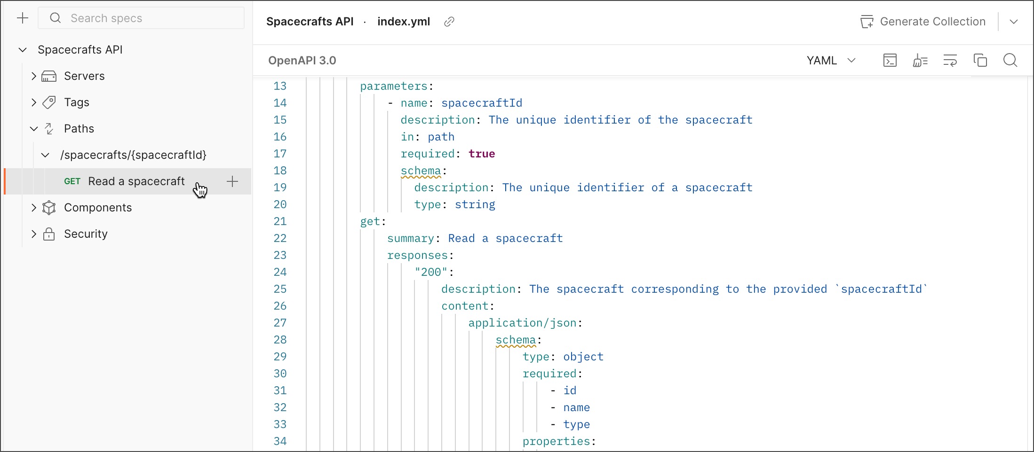Open the console/terminal panel icon
Viewport: 1034px width, 452px height.
pos(890,60)
